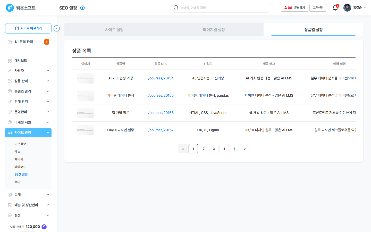Switch to the 사이트 설정 tab
Screen dimensions: 371x232
(x=114, y=30)
